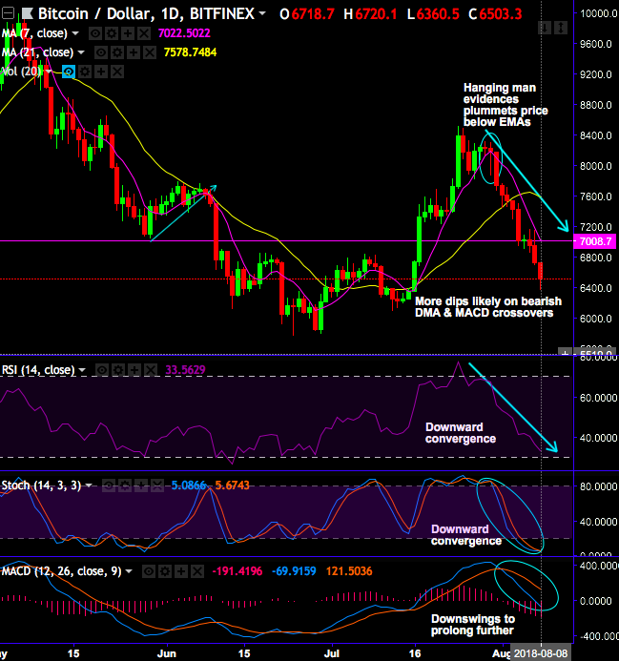619x661 pixels.
Task: Click 'Hanging man evidences' annotation text
Action: click(500, 93)
